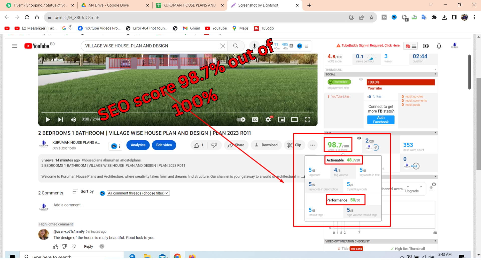Switch to the Fiverr Shopping tab
The height and width of the screenshot is (270, 481).
coord(40,5)
